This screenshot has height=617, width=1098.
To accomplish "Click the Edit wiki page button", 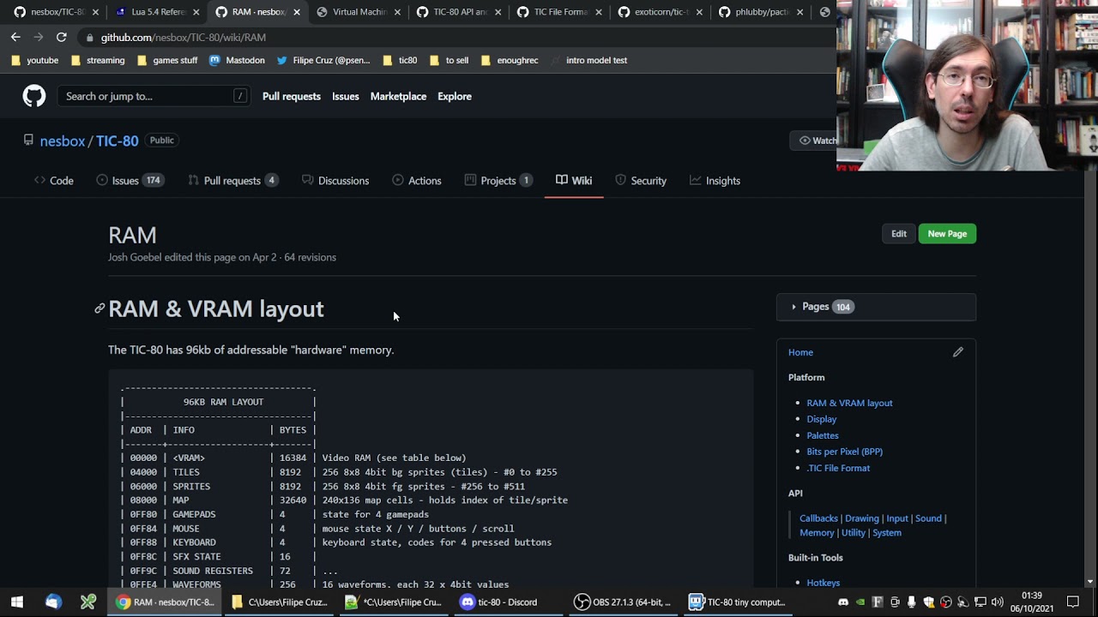I will (x=898, y=234).
